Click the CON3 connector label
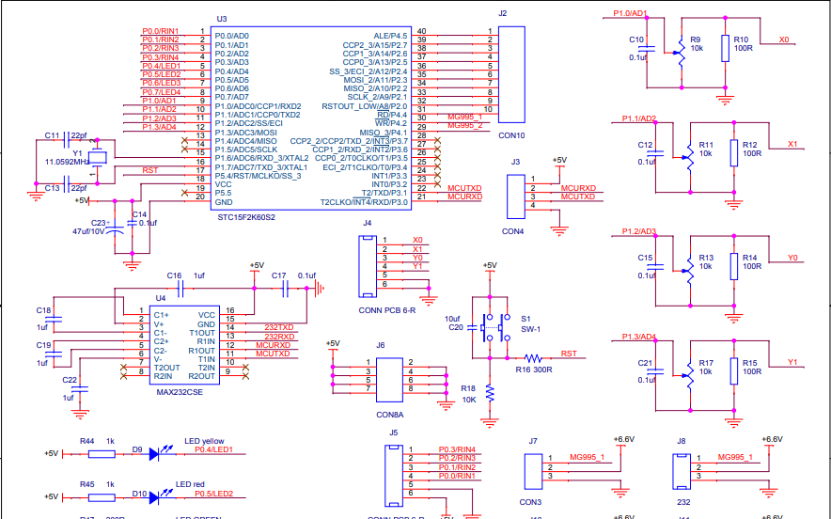This screenshot has width=831, height=519. pyautogui.click(x=530, y=502)
